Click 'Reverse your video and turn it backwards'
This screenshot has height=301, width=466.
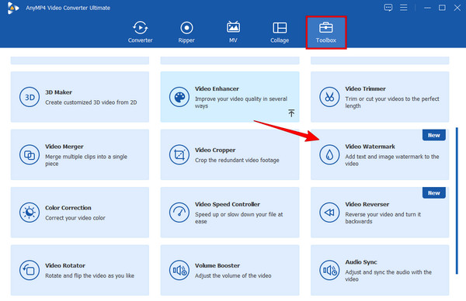click(x=383, y=218)
